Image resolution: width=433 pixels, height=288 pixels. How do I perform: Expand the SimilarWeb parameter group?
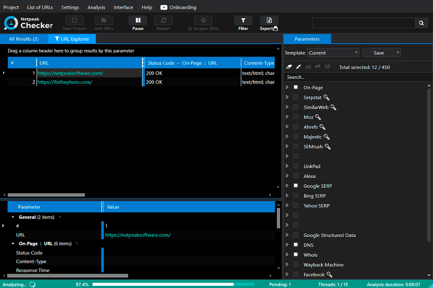tap(287, 107)
